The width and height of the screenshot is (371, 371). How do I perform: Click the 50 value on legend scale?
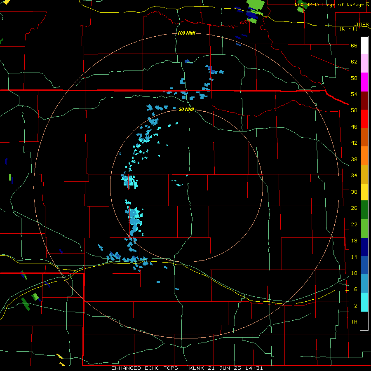pyautogui.click(x=354, y=110)
